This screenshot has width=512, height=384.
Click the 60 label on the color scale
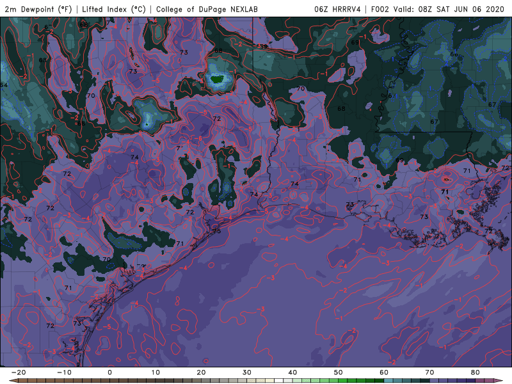[x=384, y=372]
